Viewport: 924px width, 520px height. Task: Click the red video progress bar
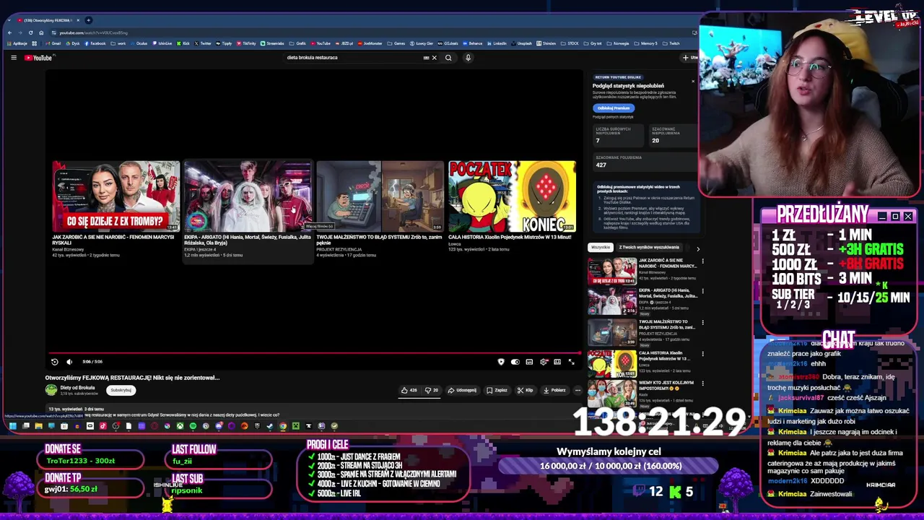coord(315,354)
